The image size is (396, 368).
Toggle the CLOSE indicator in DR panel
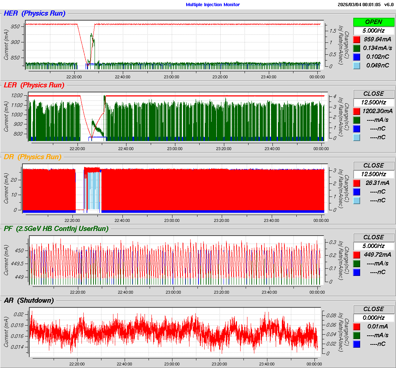[x=373, y=166]
